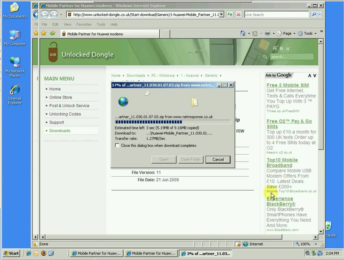Click the Downloads breadcrumb link
This screenshot has width=344, height=260.
pyautogui.click(x=136, y=75)
